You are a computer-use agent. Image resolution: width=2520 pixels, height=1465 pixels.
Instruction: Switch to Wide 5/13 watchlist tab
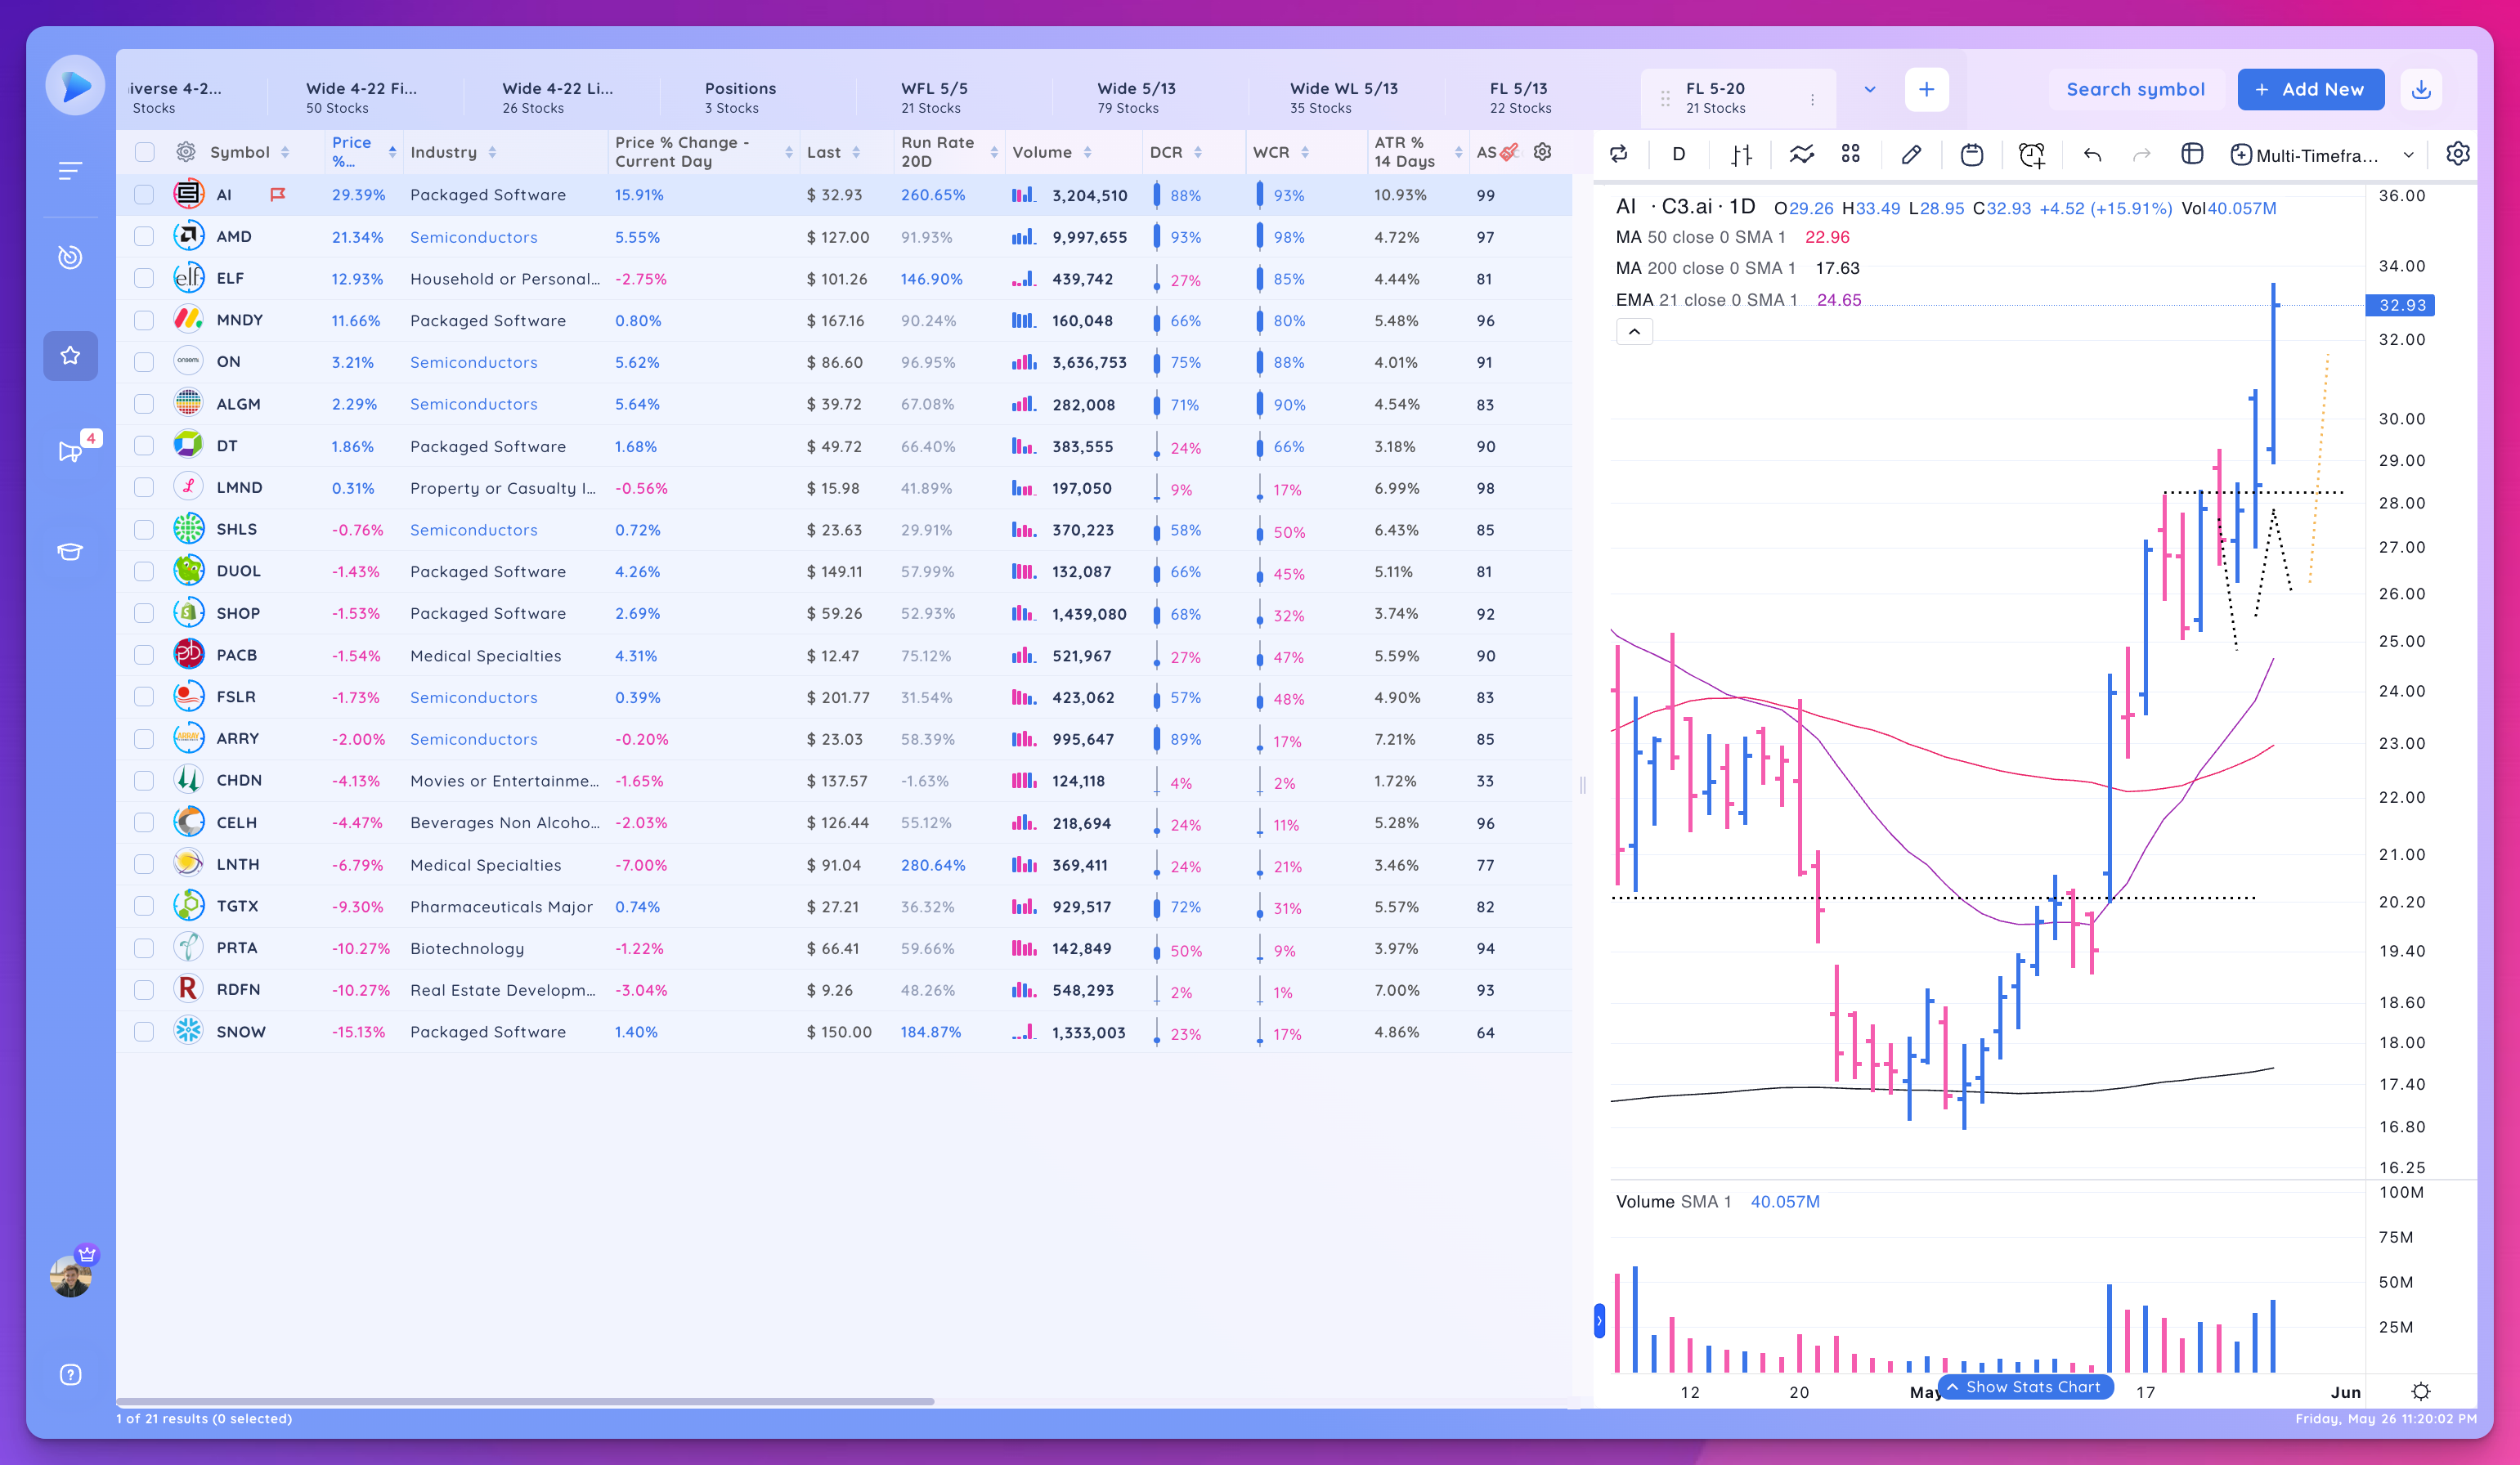1136,98
